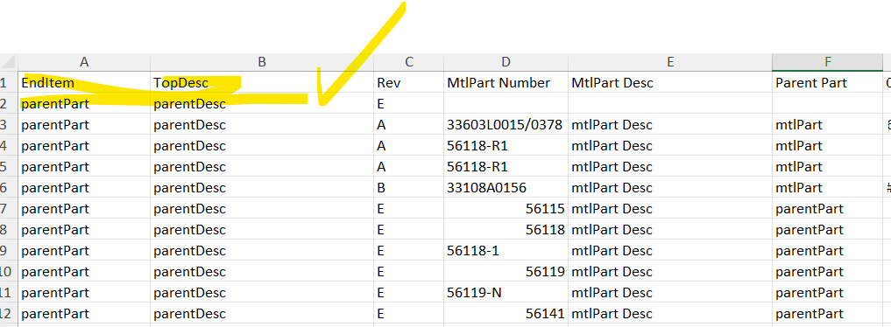Click the select-all corner of the sheet
Viewport: 891px width, 327px height.
coord(9,62)
